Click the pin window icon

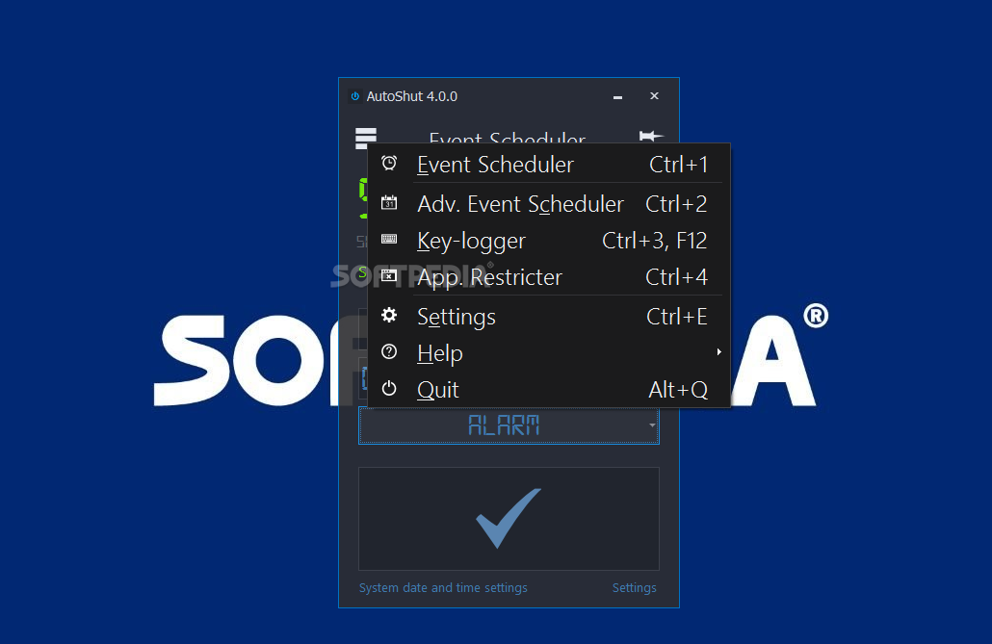tap(650, 136)
